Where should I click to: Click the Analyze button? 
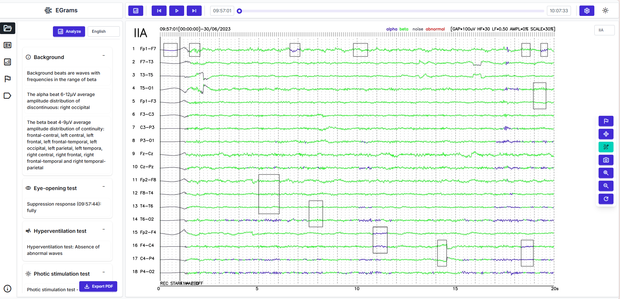coord(69,31)
